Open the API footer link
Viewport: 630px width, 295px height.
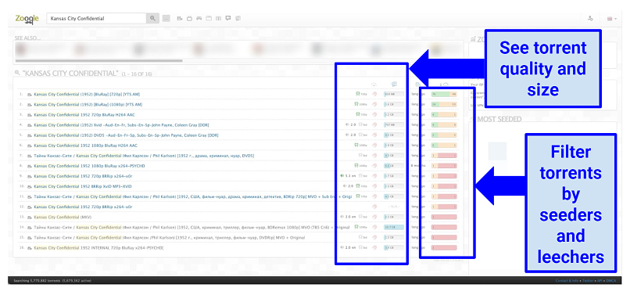click(599, 280)
